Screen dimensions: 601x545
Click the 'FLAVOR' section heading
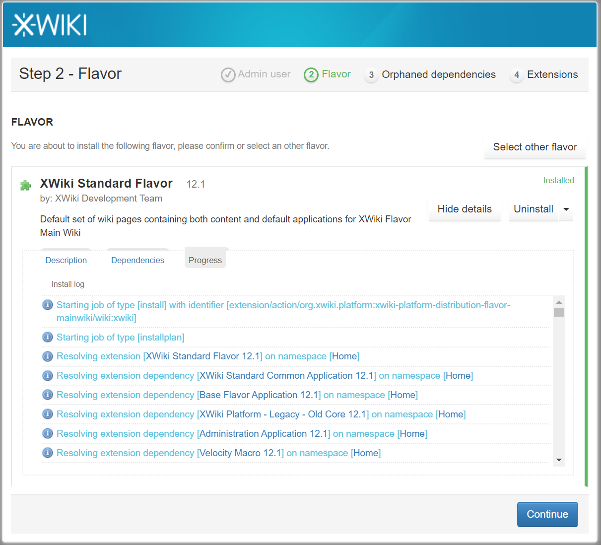[32, 122]
